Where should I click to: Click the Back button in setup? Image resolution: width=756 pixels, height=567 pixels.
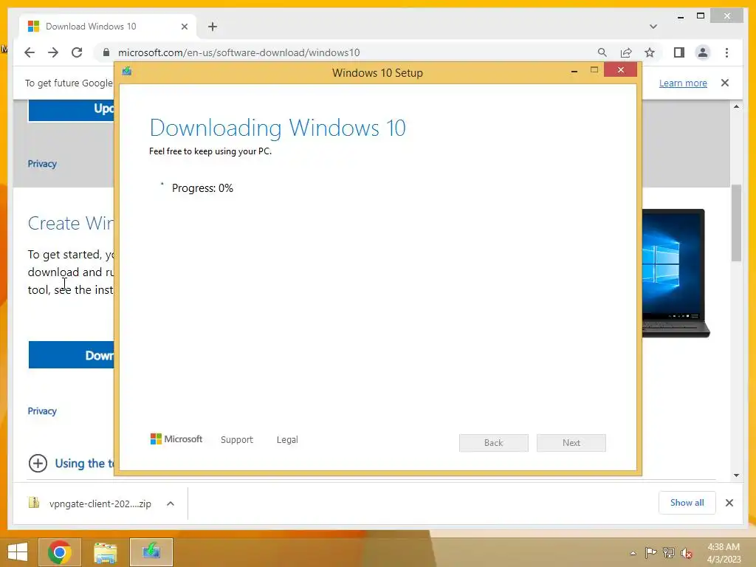(494, 443)
